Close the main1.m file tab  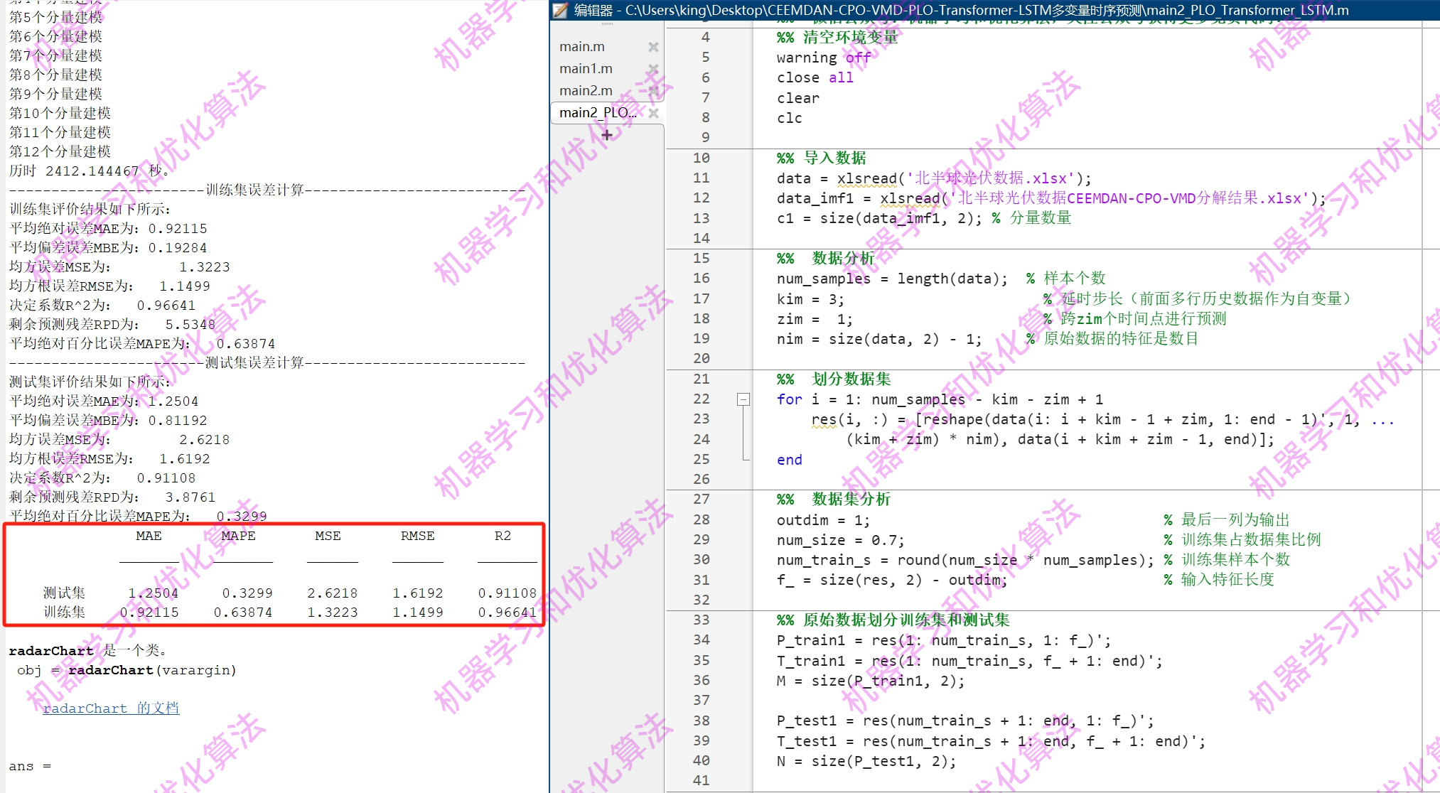pyautogui.click(x=653, y=69)
